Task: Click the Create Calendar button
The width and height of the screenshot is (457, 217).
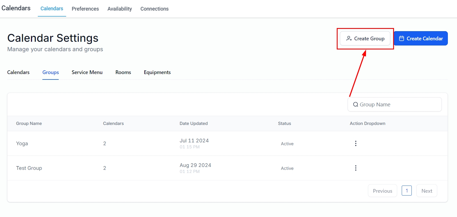Action: 421,39
